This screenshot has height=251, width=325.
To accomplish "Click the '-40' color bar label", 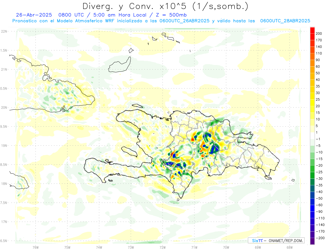I will 319,192.
